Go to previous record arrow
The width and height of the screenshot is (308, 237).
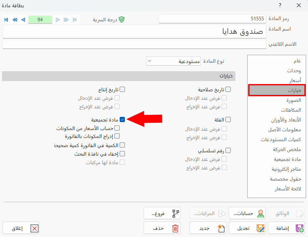[23, 20]
